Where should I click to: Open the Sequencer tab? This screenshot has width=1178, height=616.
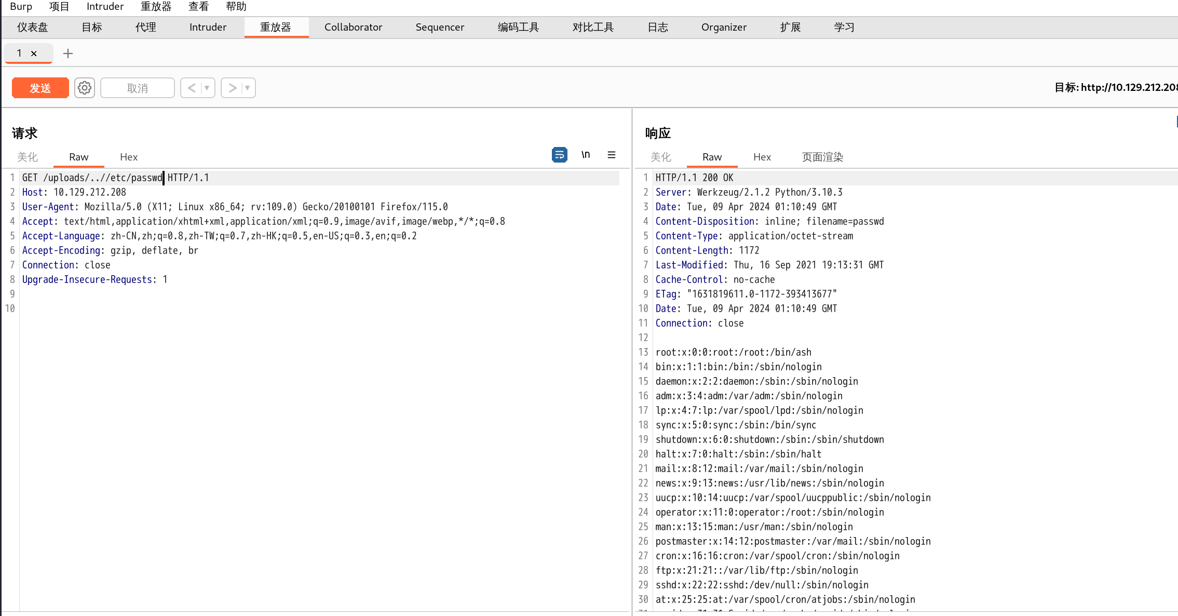(439, 27)
